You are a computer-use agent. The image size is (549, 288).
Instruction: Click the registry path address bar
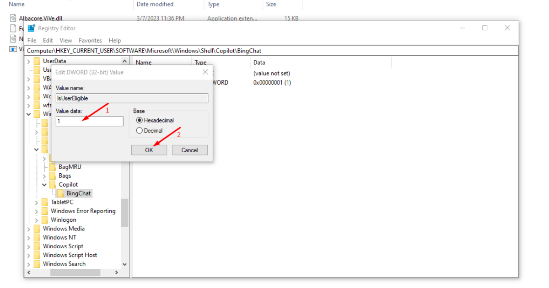[x=272, y=51]
